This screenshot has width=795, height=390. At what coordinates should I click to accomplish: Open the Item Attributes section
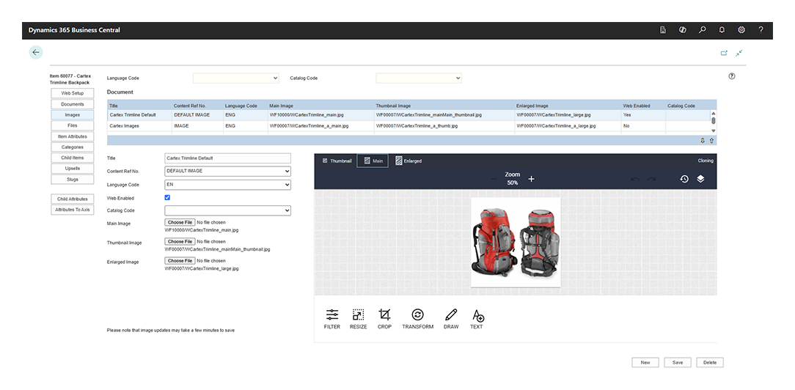coord(72,136)
